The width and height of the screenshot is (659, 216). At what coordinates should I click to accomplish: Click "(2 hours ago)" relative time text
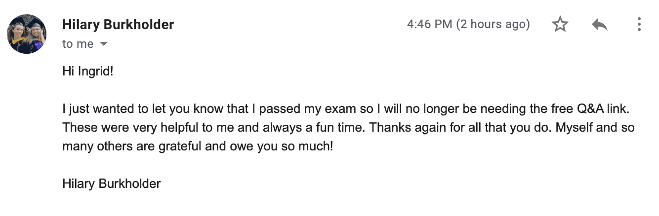493,24
